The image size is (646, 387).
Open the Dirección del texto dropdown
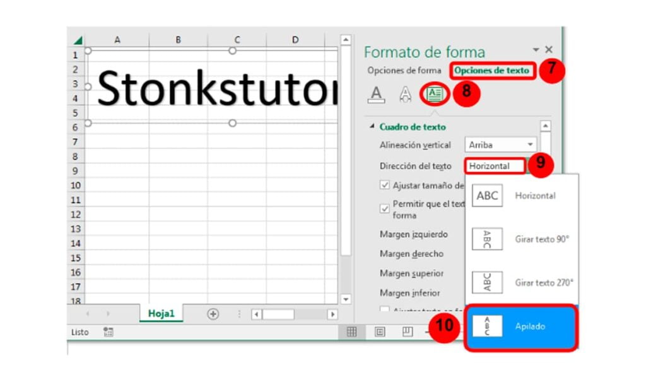pyautogui.click(x=496, y=166)
